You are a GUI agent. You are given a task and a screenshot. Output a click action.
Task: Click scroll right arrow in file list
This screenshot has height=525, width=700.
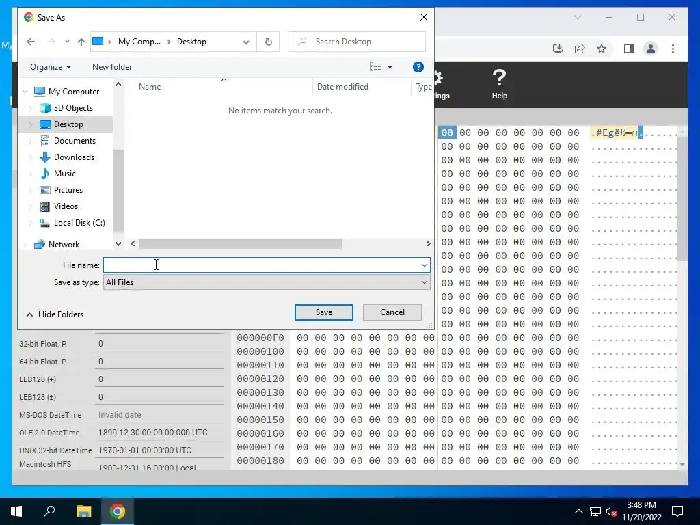(x=428, y=244)
